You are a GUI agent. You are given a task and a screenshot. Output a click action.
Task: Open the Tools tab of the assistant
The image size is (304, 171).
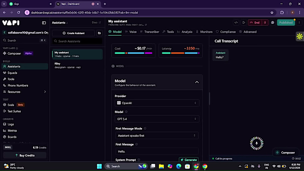(168, 32)
